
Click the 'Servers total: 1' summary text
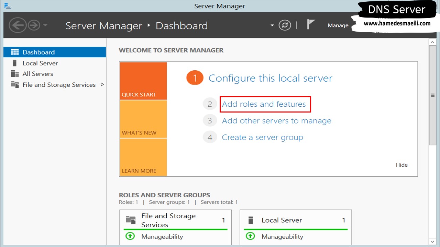219,202
